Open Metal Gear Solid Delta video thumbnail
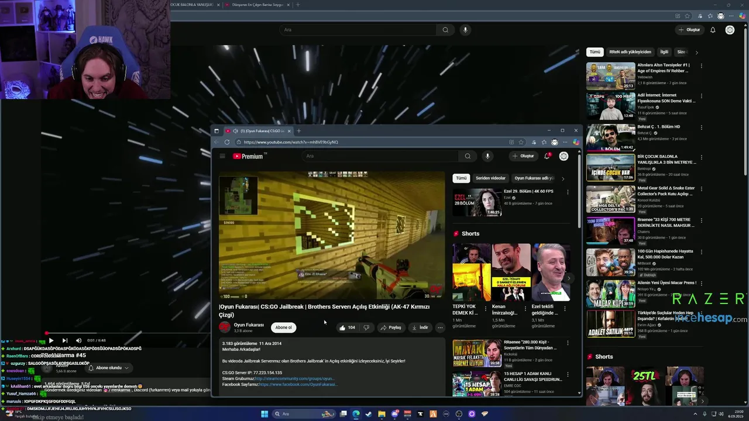This screenshot has width=749, height=421. coord(610,199)
